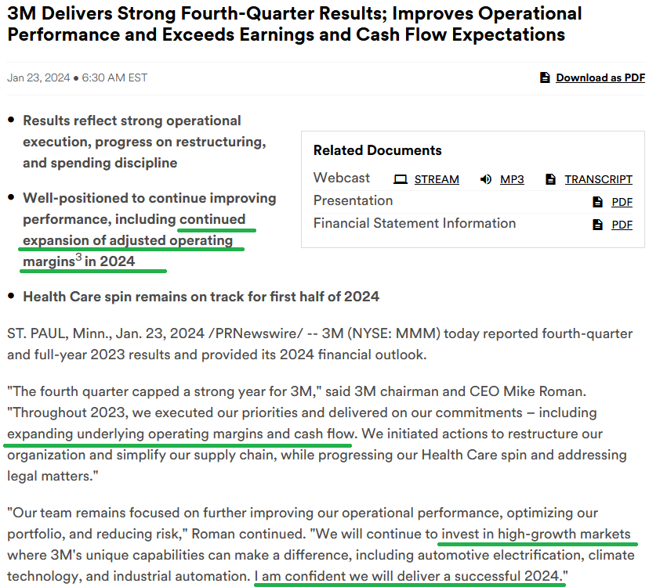
Task: Click the bullet line "Well-positioned to continue improving"
Action: (150, 198)
